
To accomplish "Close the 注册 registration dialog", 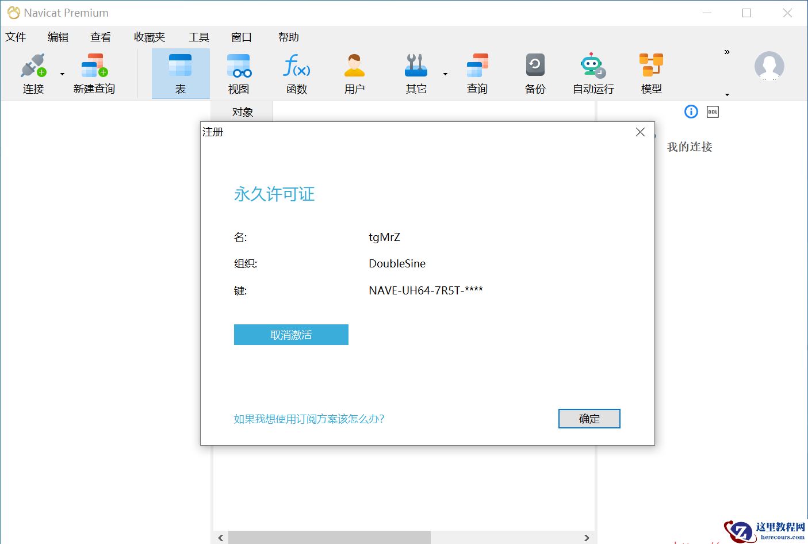I will tap(640, 132).
